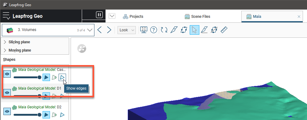Open the Look dropdown menu
This screenshot has width=307, height=120.
pos(127,30)
